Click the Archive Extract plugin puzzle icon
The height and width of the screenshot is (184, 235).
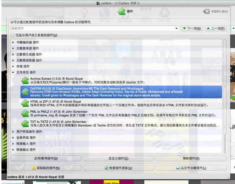[x=25, y=80]
